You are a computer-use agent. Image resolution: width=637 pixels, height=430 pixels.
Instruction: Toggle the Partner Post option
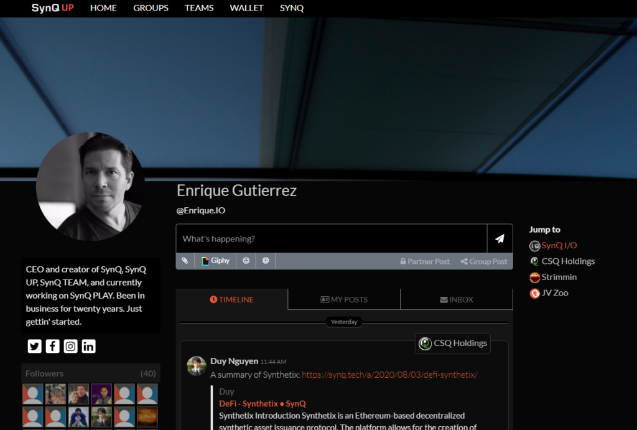tap(425, 262)
